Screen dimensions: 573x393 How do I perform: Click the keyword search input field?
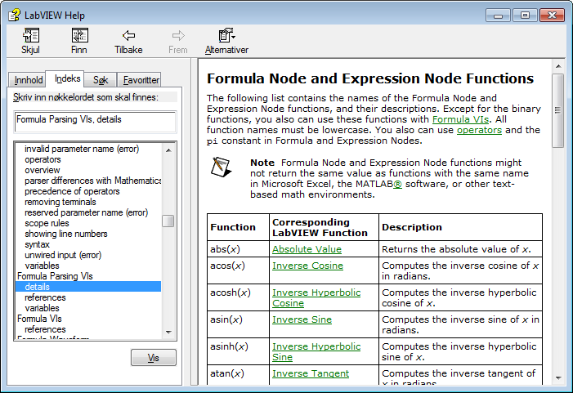95,120
